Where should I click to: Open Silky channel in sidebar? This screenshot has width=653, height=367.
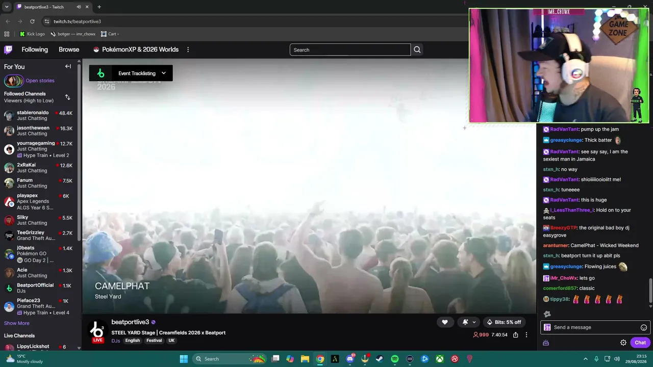38,220
